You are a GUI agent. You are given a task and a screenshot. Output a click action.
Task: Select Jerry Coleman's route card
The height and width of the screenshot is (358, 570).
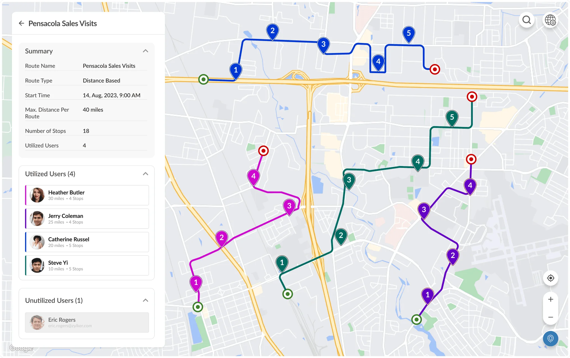[87, 219]
